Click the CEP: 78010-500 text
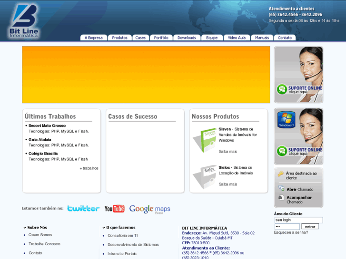 tap(196, 243)
